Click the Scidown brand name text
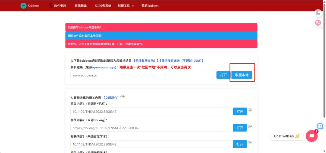The height and width of the screenshot is (153, 326). click(34, 6)
